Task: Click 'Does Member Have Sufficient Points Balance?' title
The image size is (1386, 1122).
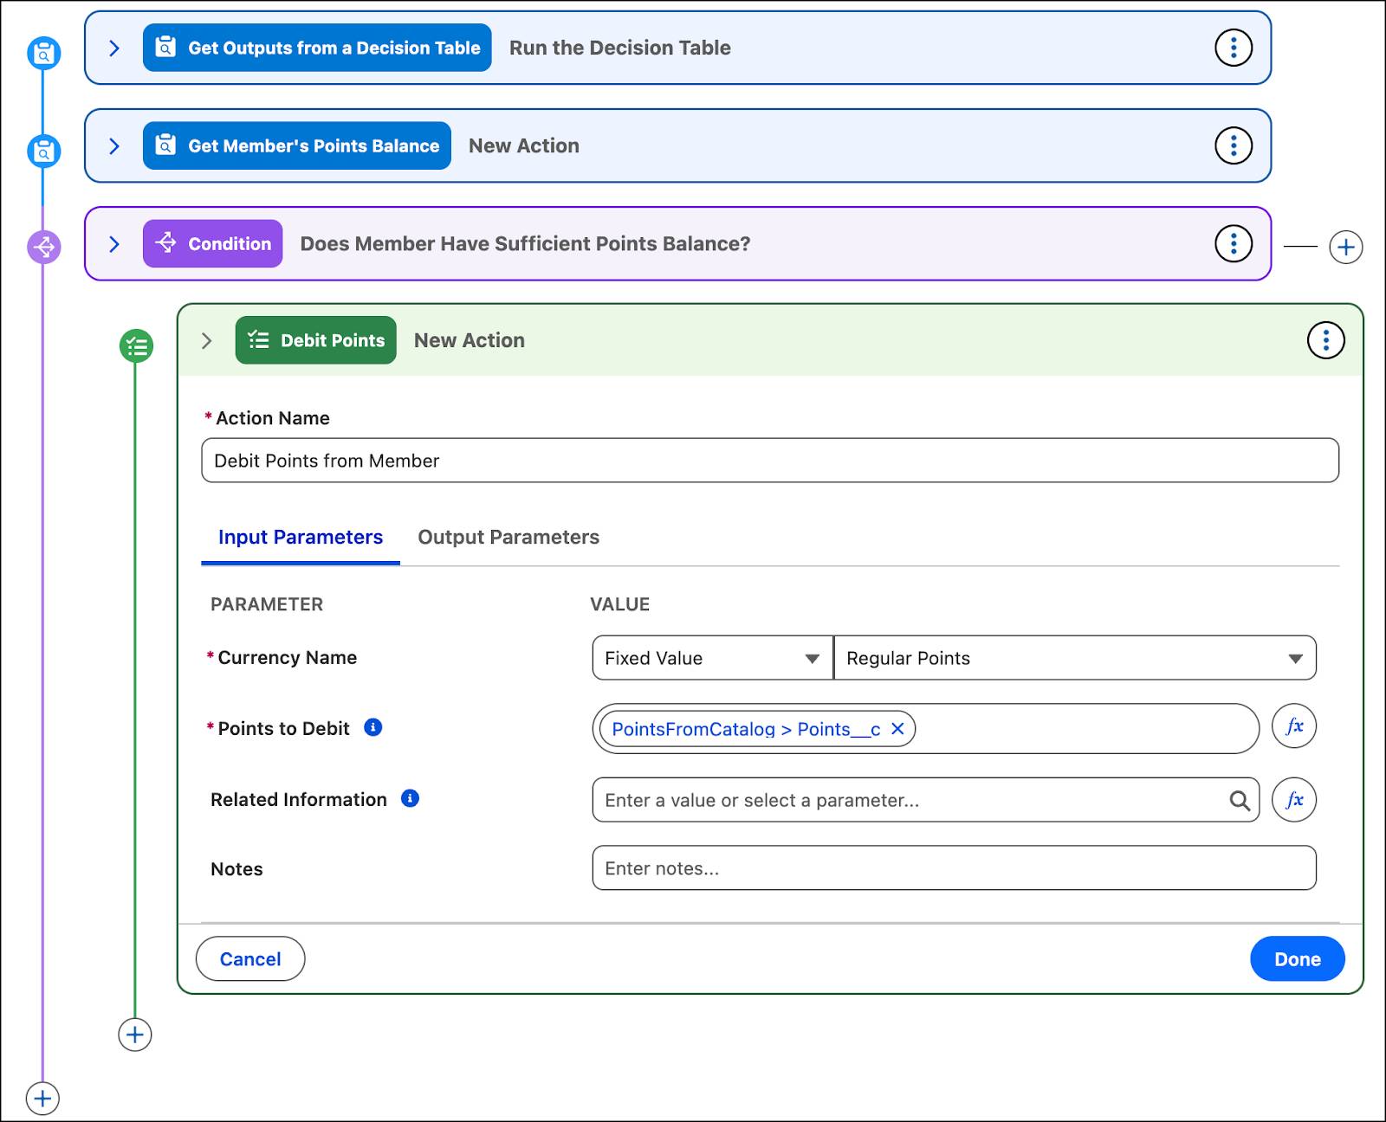Action: (526, 244)
